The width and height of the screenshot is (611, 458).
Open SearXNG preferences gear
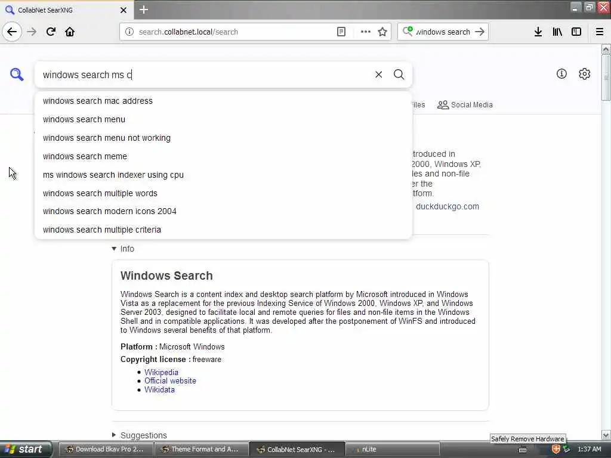click(584, 73)
